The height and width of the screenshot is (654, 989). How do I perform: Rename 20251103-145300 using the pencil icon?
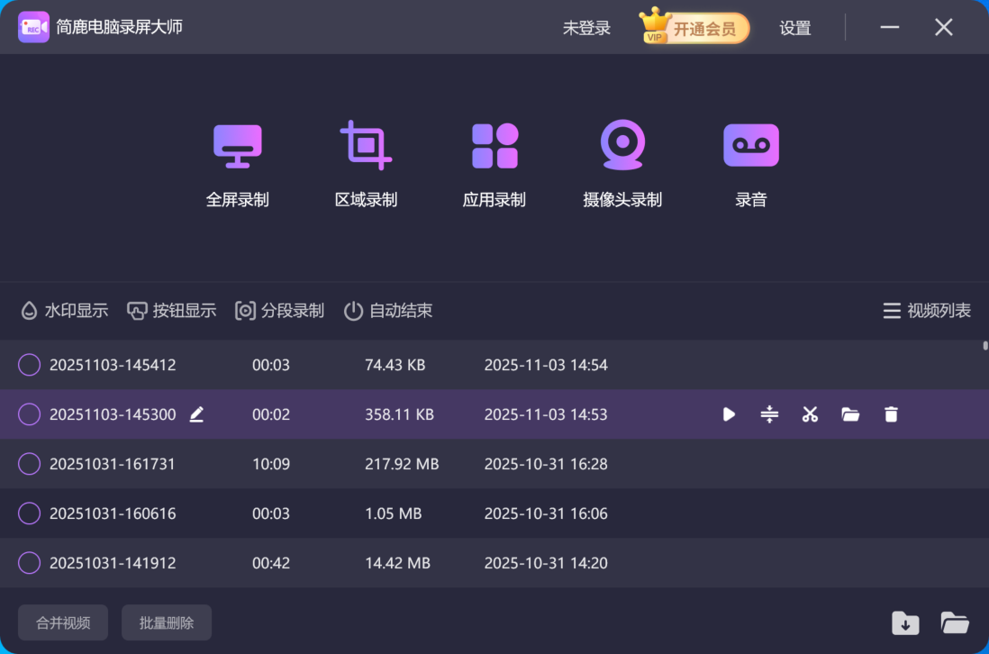tap(197, 414)
